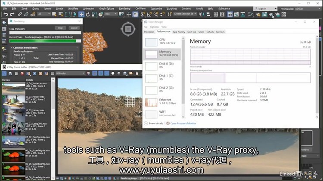Open the reference coordinate 'View' dropdown

pyautogui.click(x=111, y=14)
